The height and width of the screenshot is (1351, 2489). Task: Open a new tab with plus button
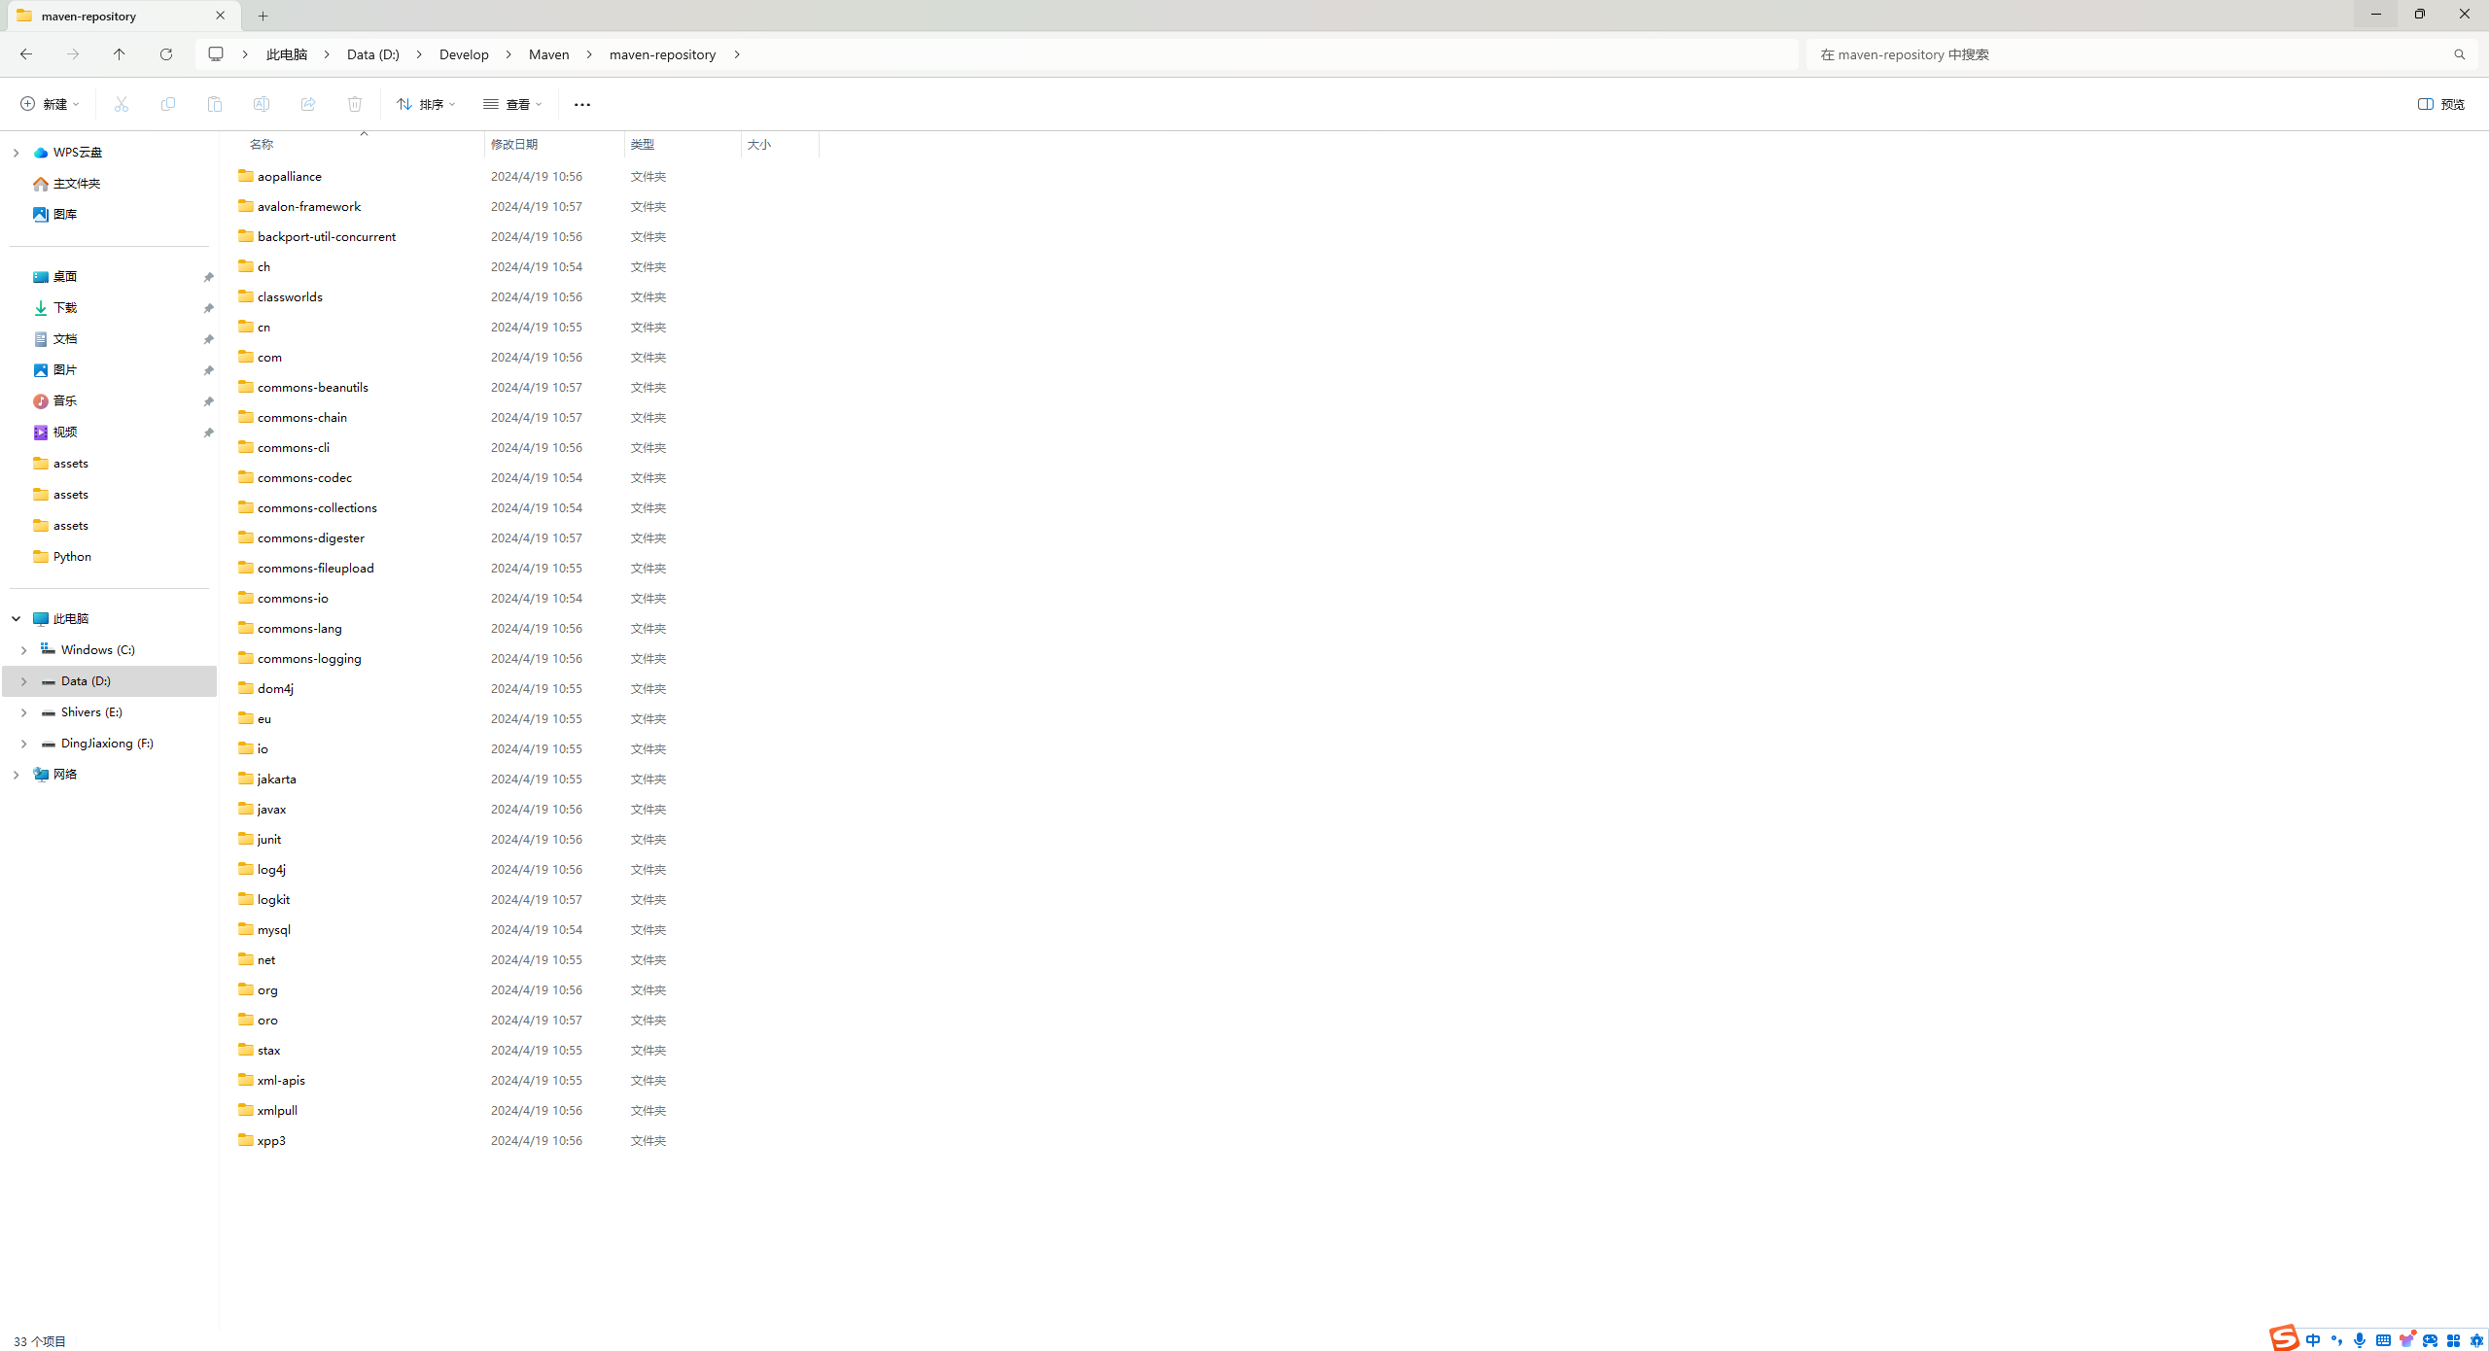[263, 16]
